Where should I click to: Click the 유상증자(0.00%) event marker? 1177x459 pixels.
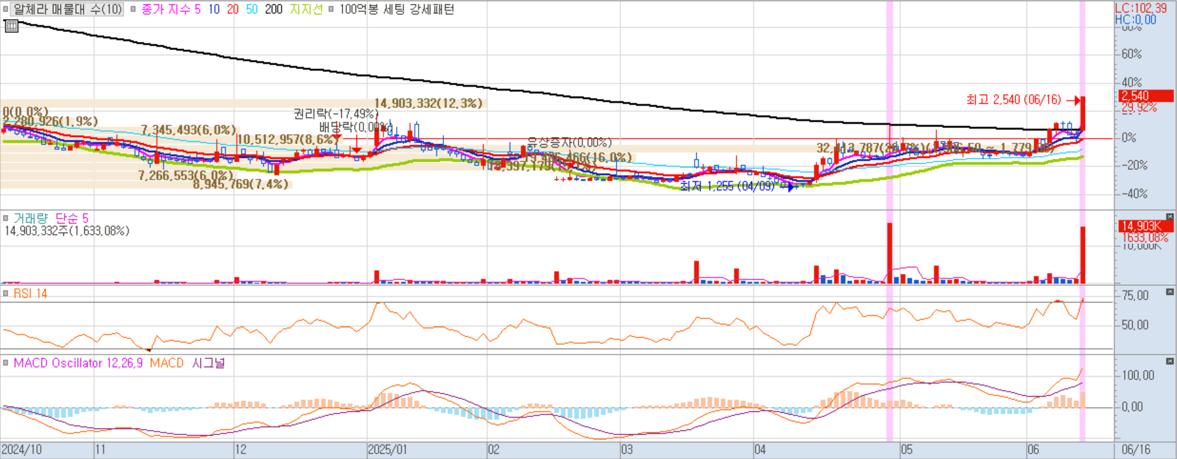[569, 142]
